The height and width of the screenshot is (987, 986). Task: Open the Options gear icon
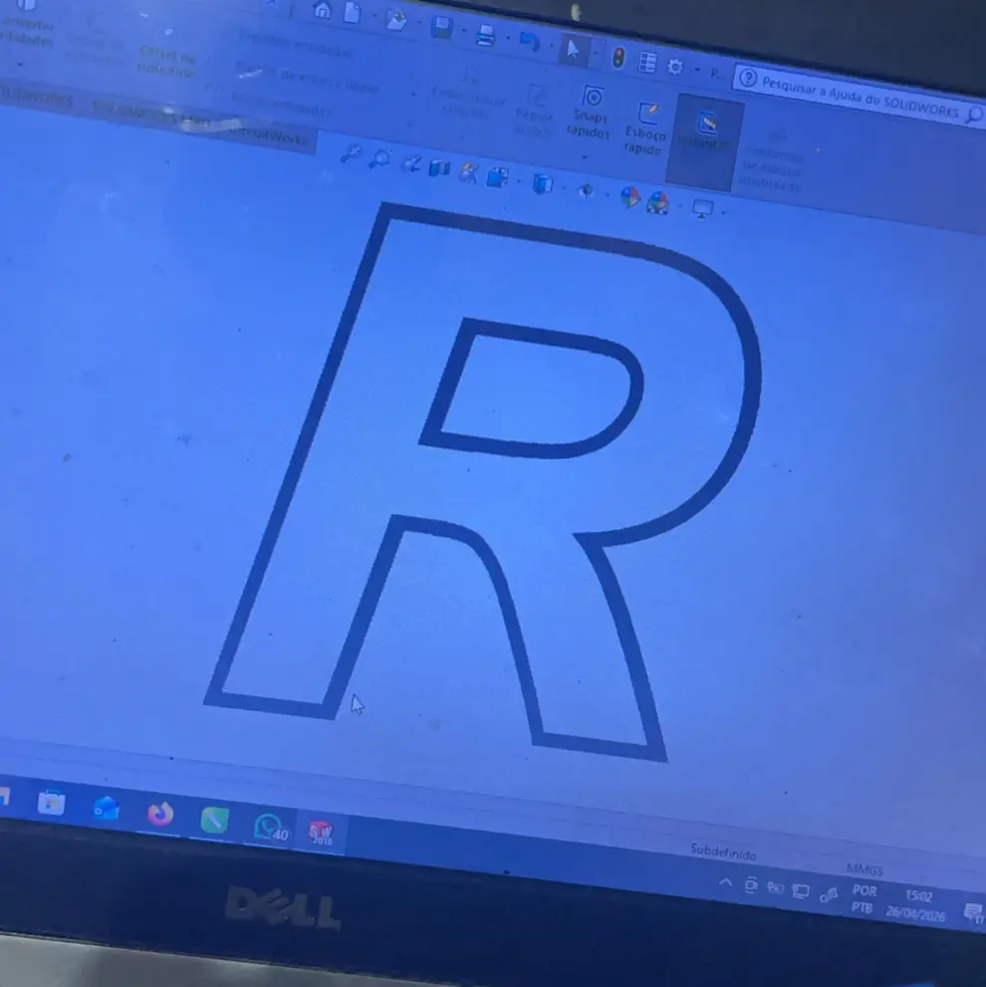(675, 66)
